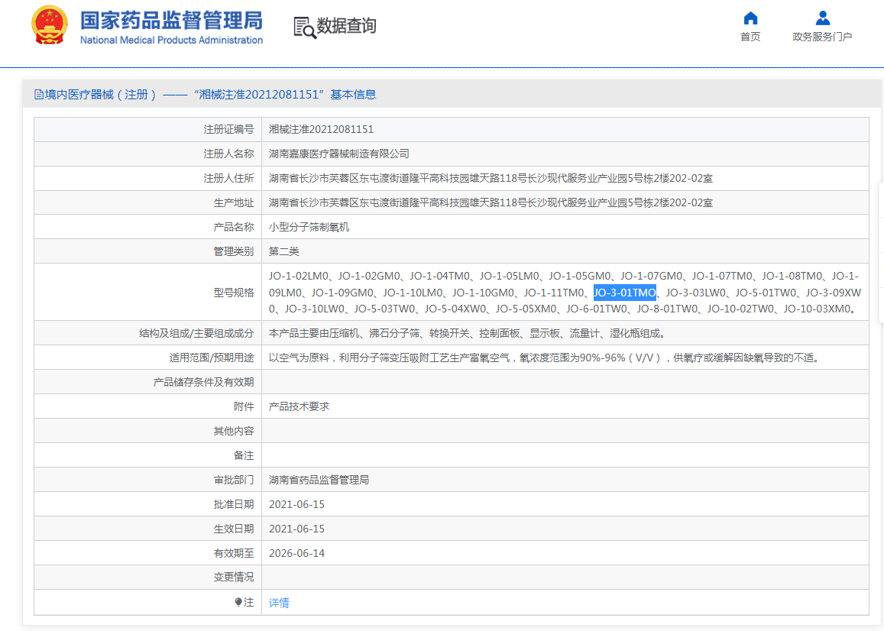This screenshot has height=631, width=884.
Task: Select the 湖南嘉康医疗器械制造有限公司 cell
Action: (565, 154)
